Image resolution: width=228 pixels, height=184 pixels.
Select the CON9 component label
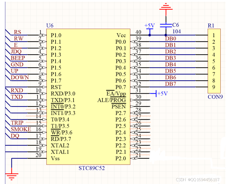click(215, 97)
